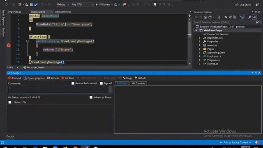Select the Index.cshtml editor tab
Image resolution: width=263 pixels, height=148 pixels.
(38, 12)
